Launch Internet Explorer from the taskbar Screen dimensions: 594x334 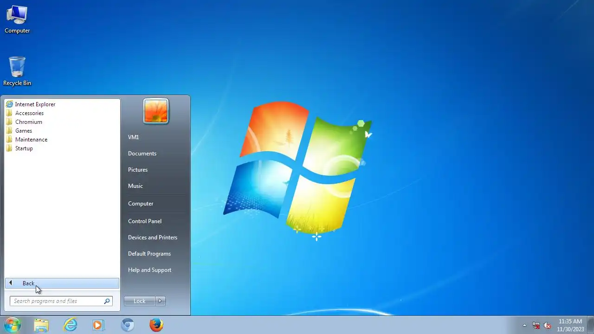click(71, 325)
